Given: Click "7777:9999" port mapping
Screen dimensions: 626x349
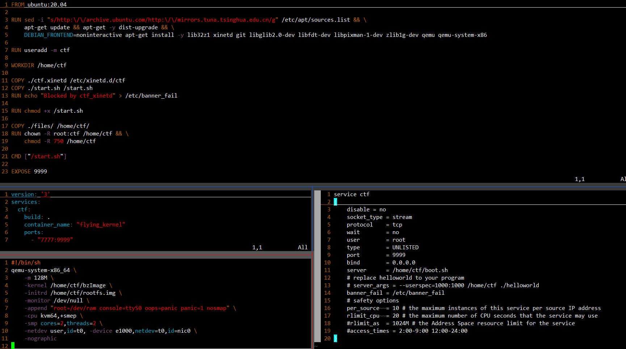Looking at the screenshot, I should coord(55,240).
